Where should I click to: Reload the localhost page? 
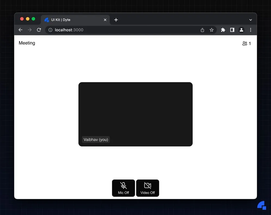coord(39,30)
